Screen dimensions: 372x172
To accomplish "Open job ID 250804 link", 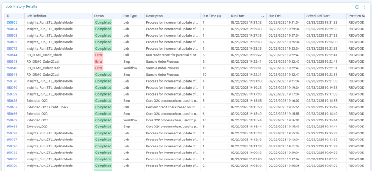I will [12, 29].
